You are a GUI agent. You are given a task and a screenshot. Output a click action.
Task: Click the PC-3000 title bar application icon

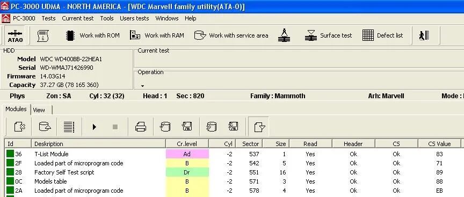[x=5, y=6]
